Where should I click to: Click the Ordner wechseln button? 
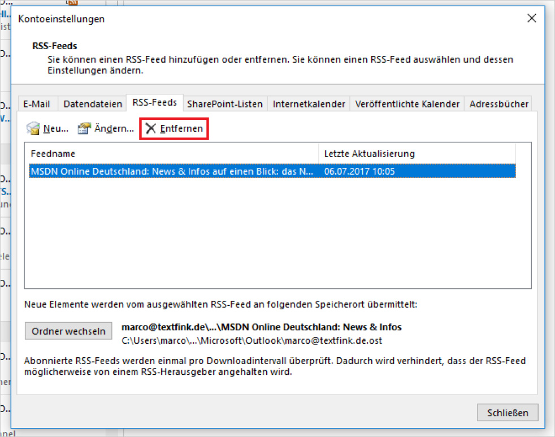[68, 331]
